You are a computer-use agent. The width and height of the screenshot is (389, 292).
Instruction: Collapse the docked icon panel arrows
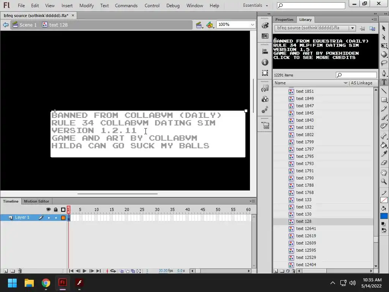click(x=269, y=14)
